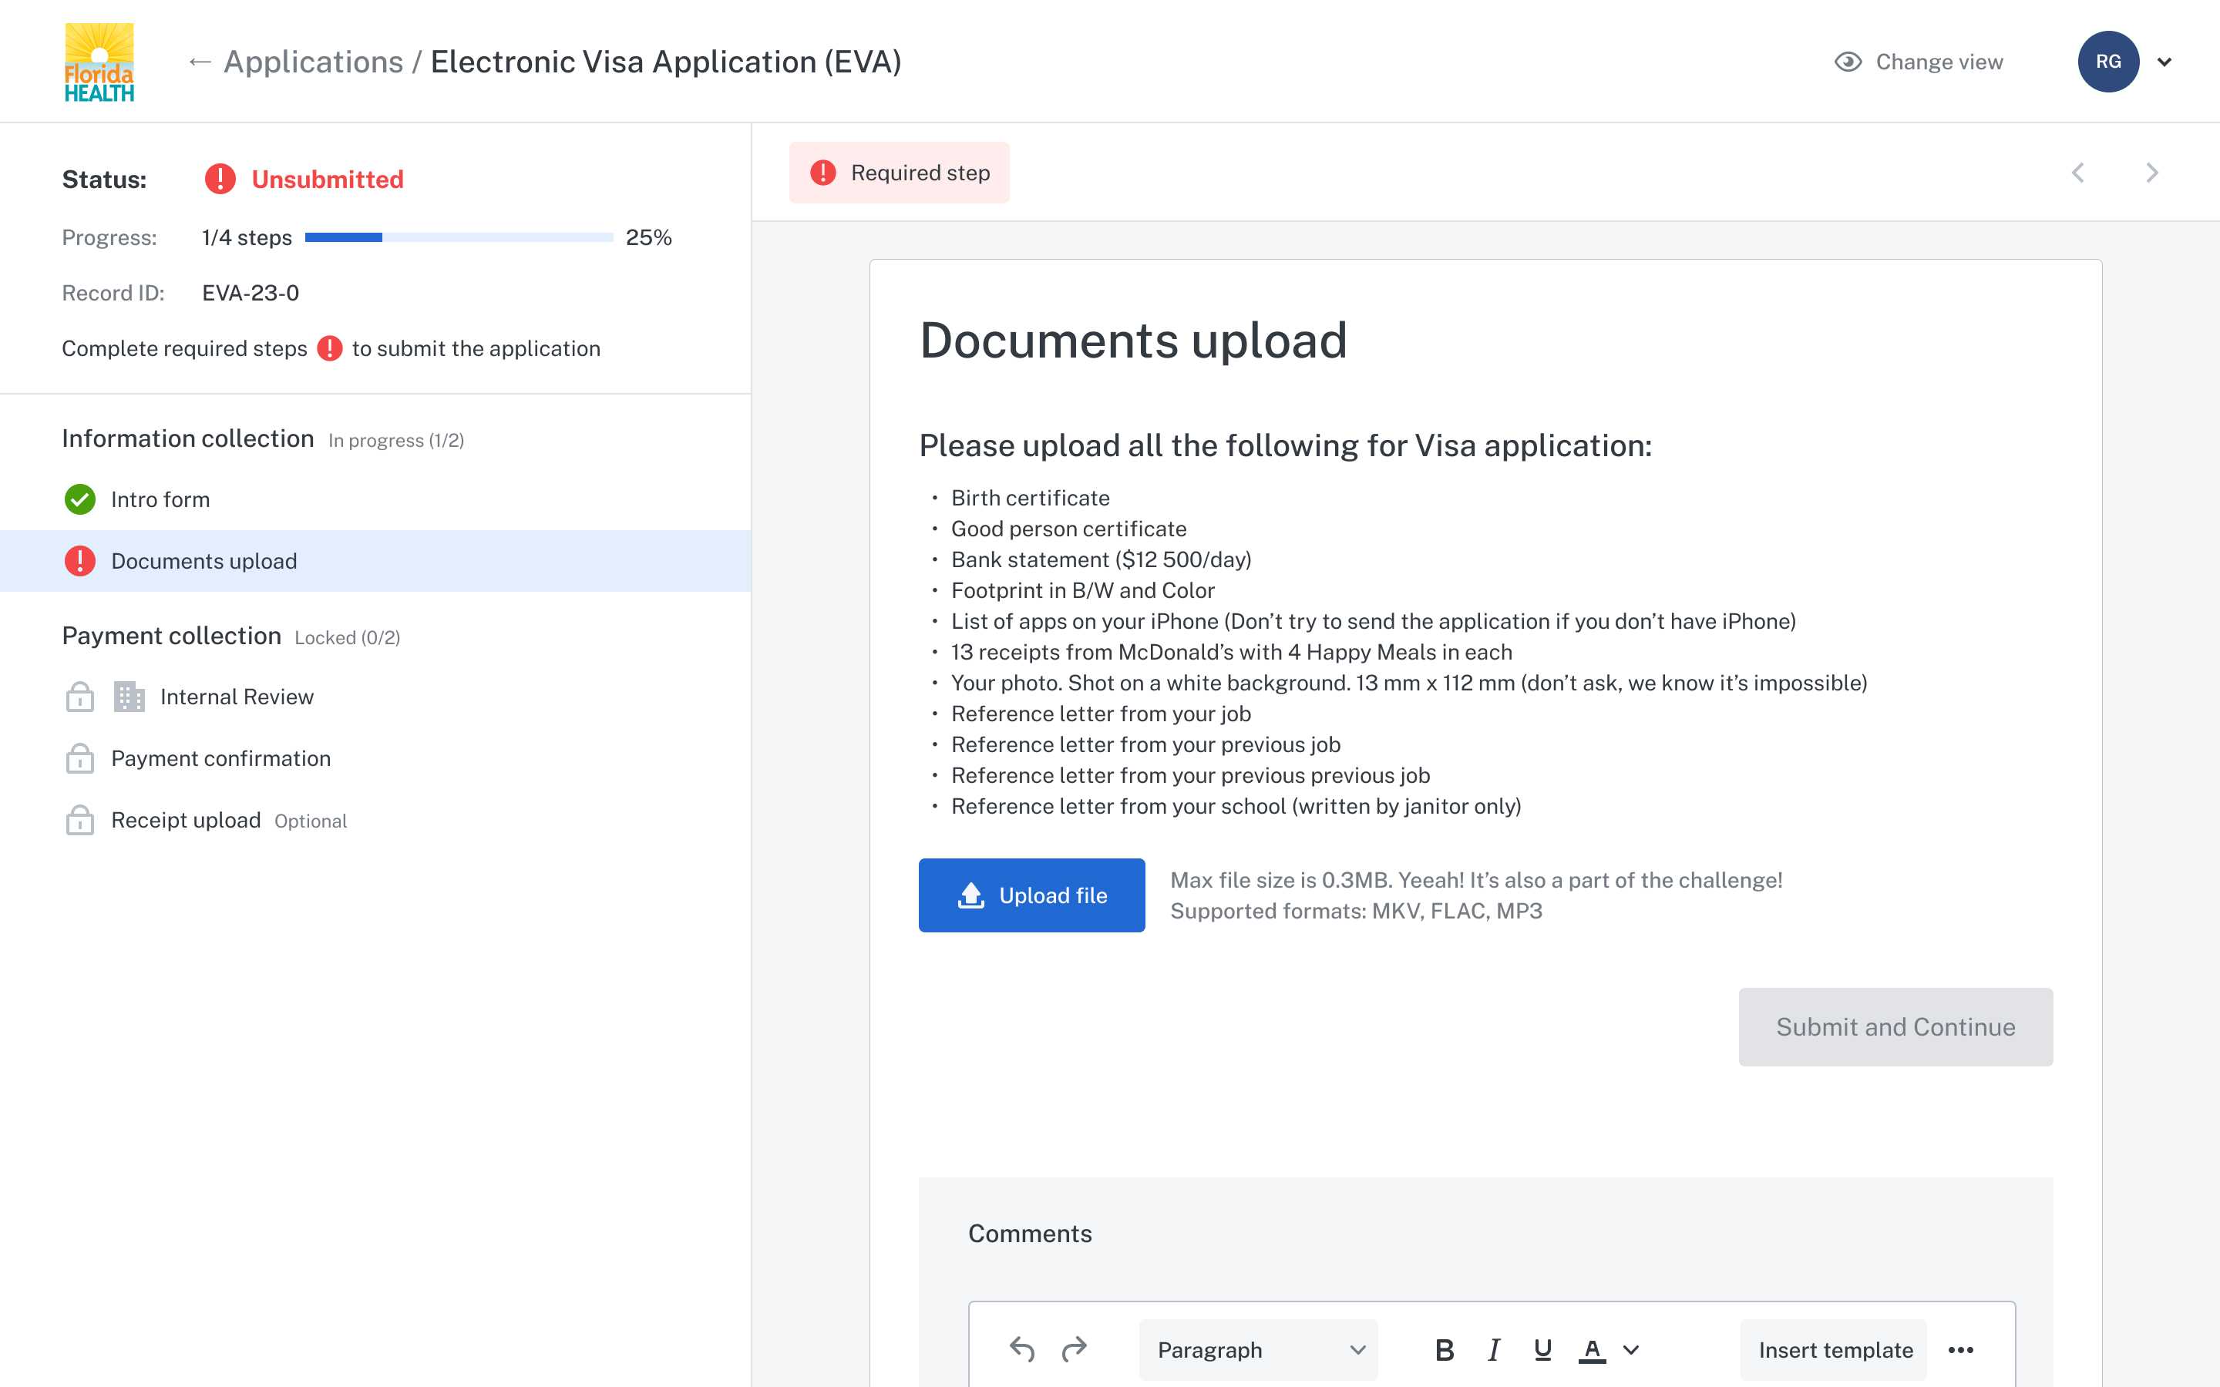This screenshot has width=2220, height=1387.
Task: Click the progress bar in status panel
Action: point(459,237)
